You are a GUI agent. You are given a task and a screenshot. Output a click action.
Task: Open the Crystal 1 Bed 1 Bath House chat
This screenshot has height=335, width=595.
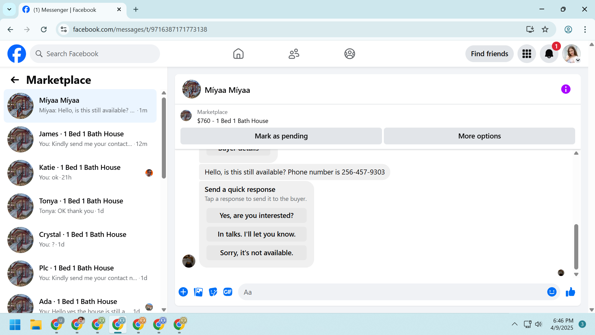[x=80, y=240]
